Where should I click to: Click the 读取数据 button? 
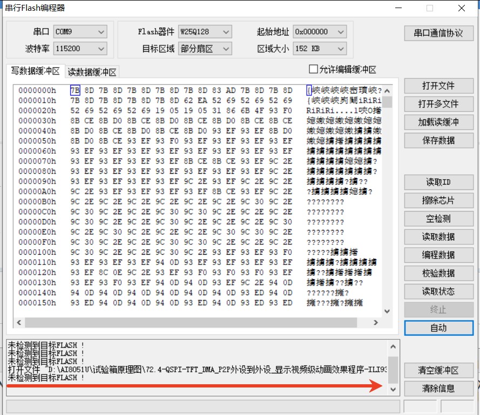click(x=438, y=236)
